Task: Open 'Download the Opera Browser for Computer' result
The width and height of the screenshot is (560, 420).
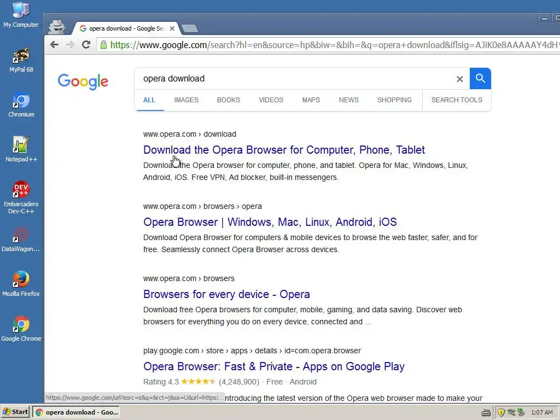Action: pos(284,150)
